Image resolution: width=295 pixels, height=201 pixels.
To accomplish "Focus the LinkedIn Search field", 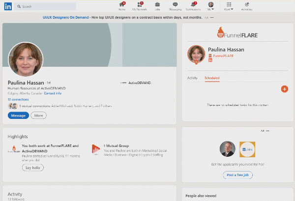I will 45,6.
